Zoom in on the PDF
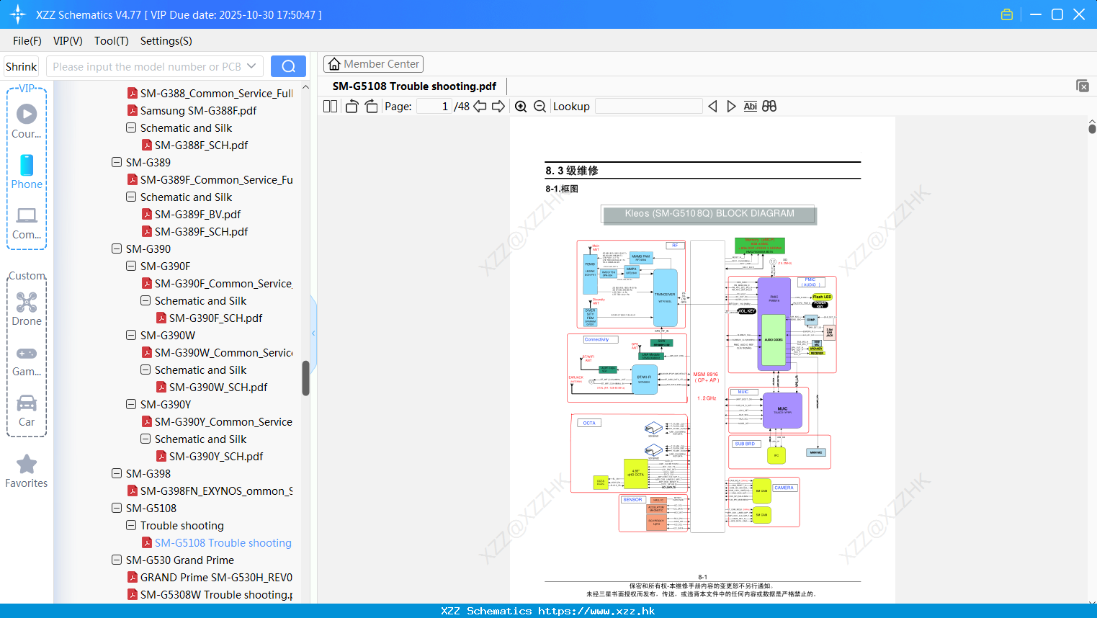The height and width of the screenshot is (618, 1097). pyautogui.click(x=521, y=107)
